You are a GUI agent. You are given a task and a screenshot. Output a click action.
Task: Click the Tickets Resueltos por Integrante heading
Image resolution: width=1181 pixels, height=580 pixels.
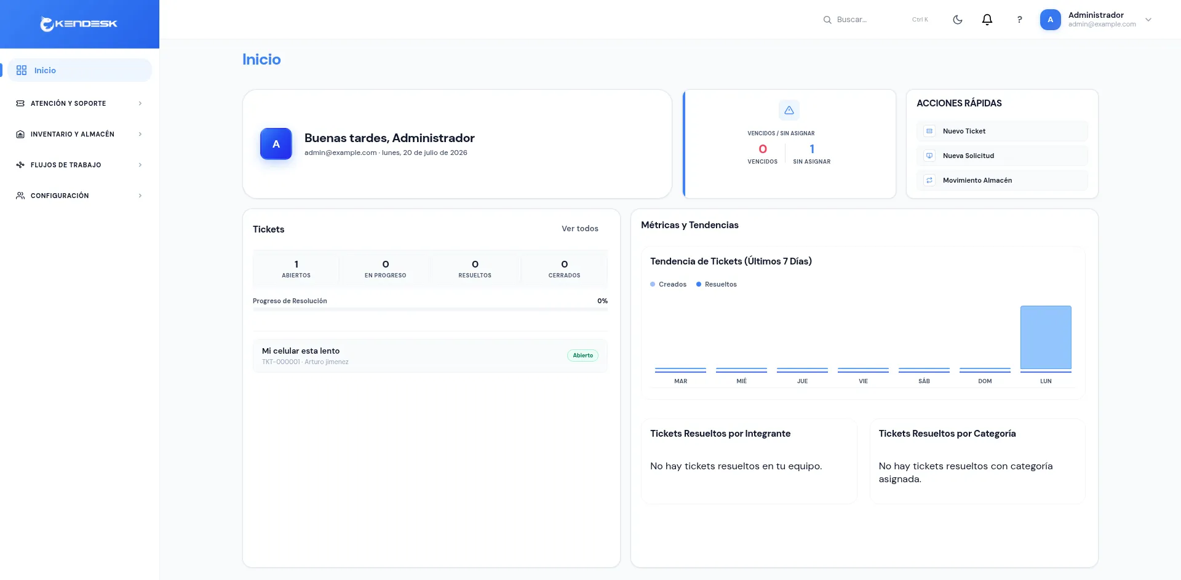coord(720,434)
